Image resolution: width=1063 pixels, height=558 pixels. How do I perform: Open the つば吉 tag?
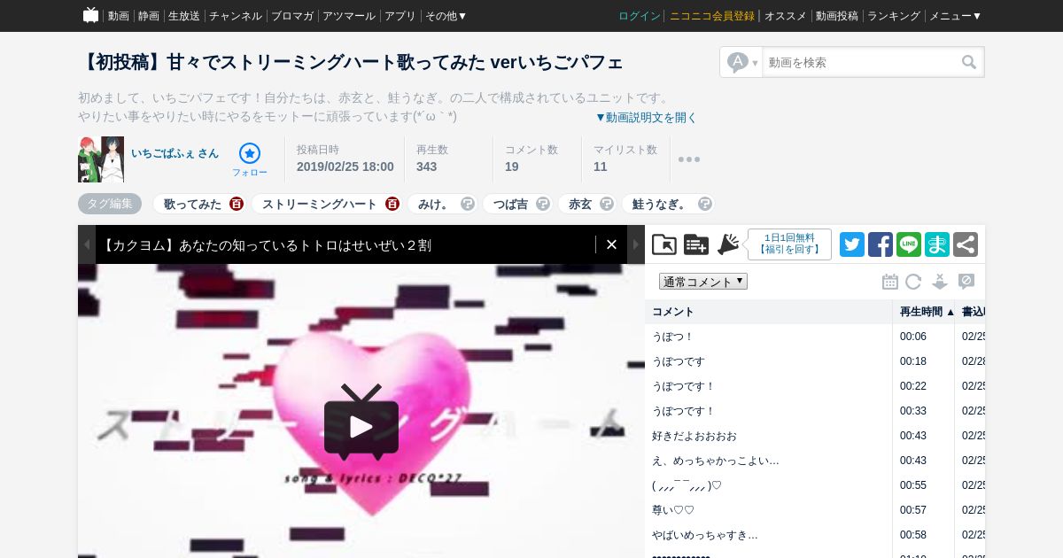[510, 204]
